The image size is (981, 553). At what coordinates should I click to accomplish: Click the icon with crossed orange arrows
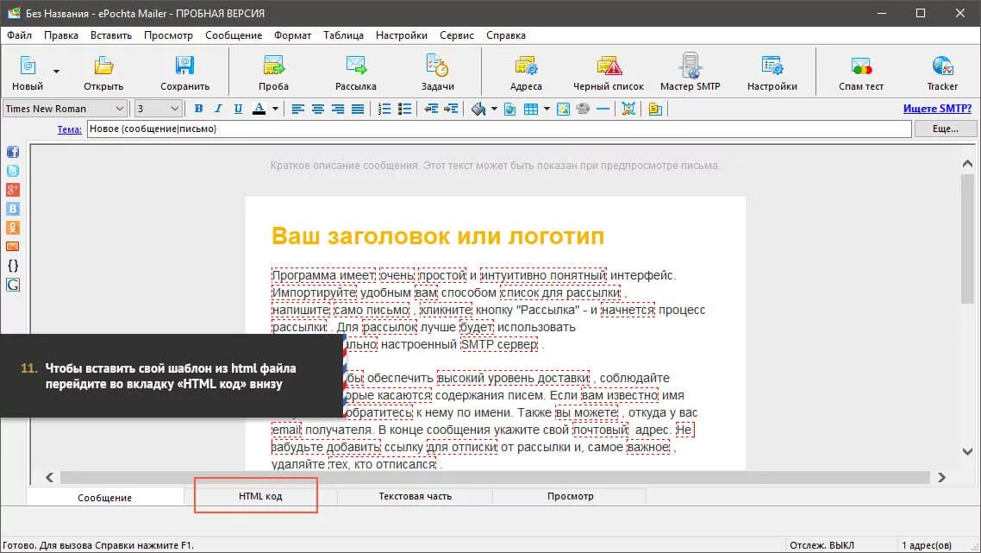pyautogui.click(x=628, y=109)
